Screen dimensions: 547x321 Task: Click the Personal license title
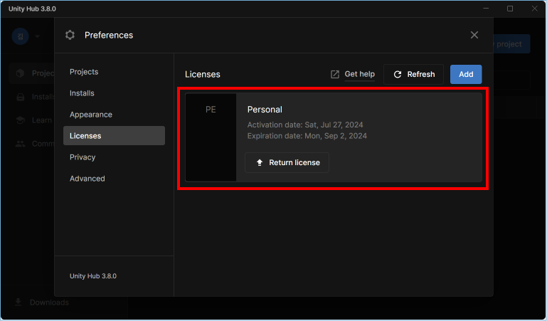[x=265, y=110]
